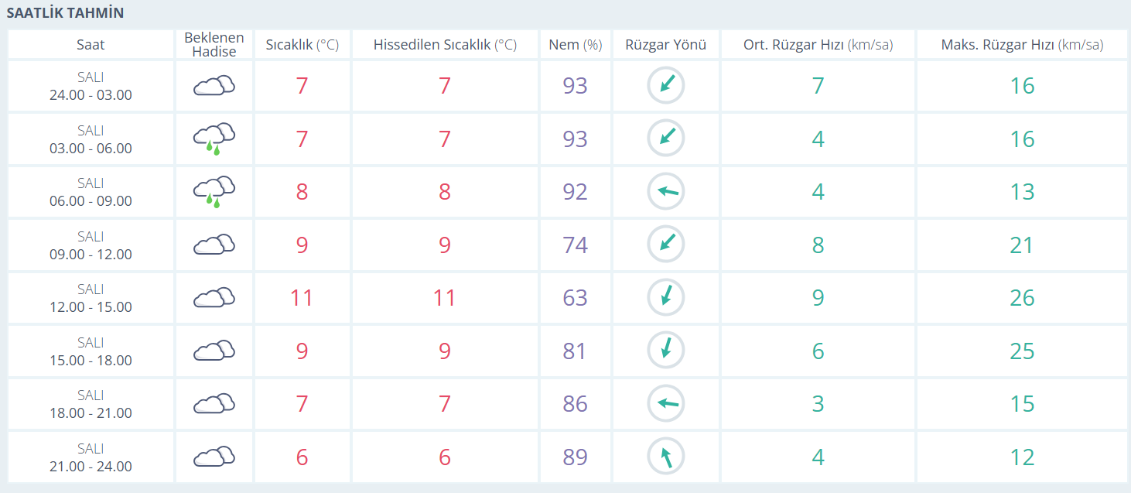Click humidity value 63 in the Nem column
The height and width of the screenshot is (493, 1131).
[575, 298]
